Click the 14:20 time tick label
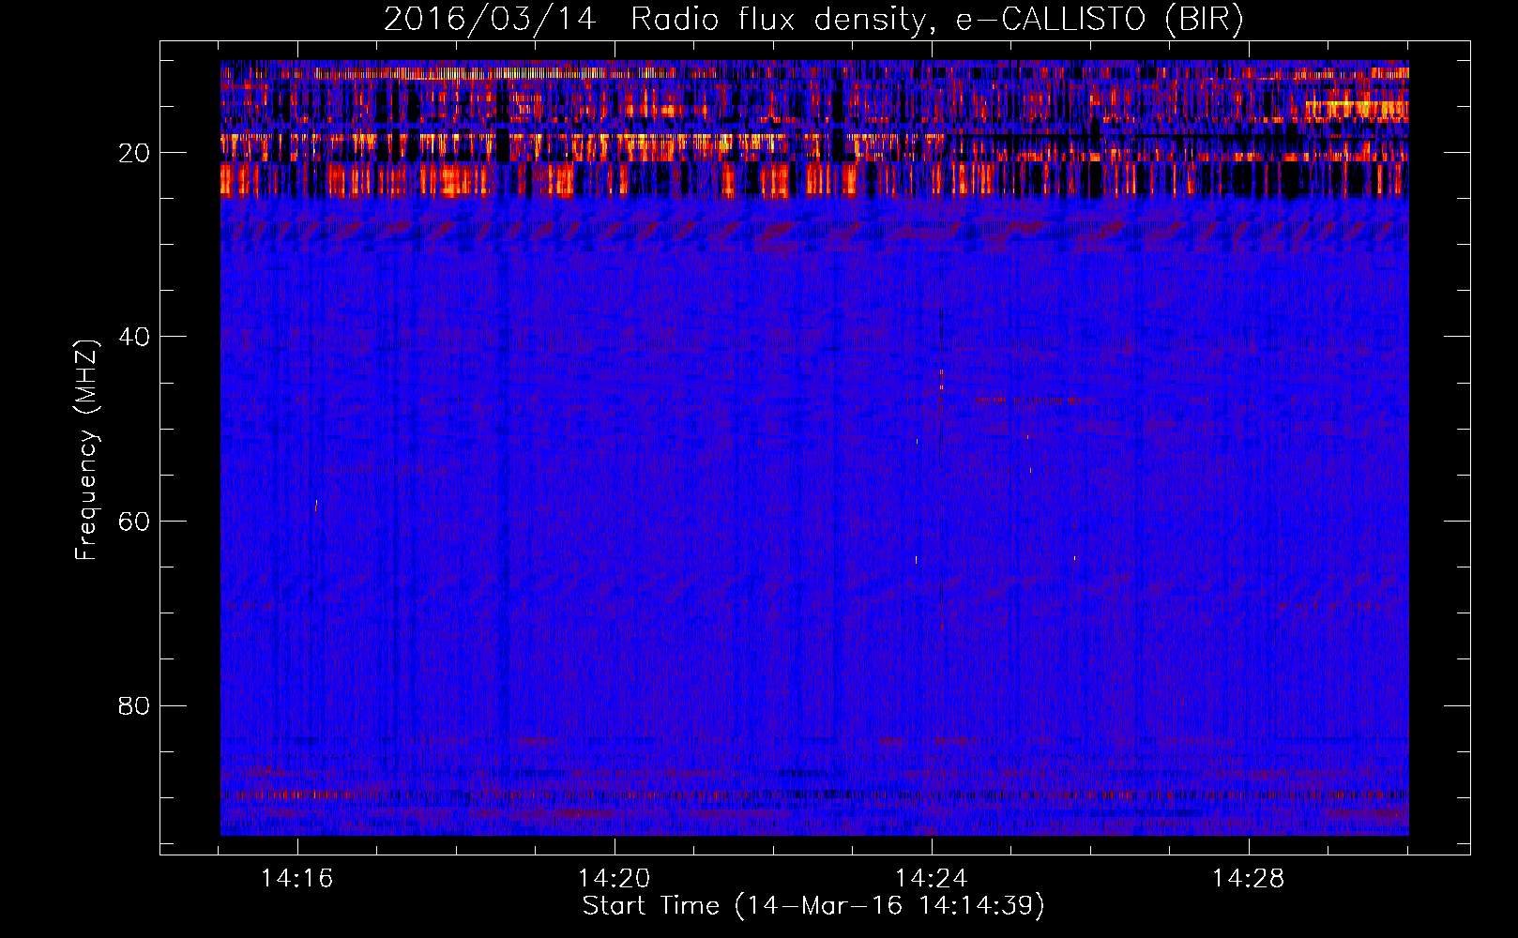1518x938 pixels. (615, 879)
